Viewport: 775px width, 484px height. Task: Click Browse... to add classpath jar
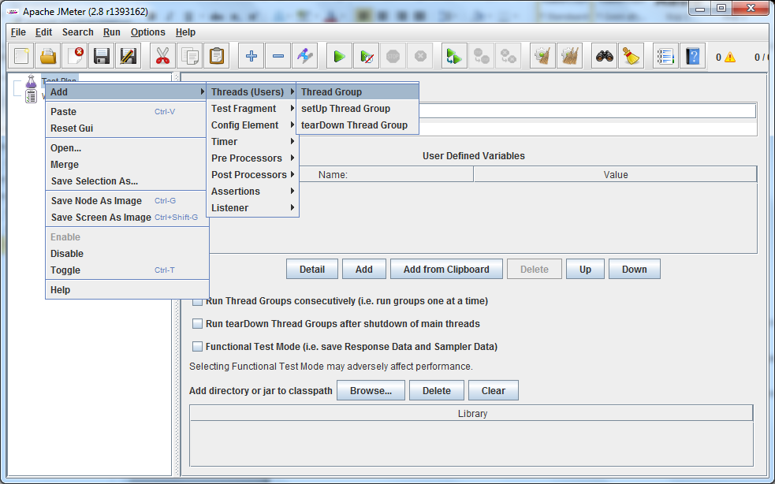click(x=371, y=390)
